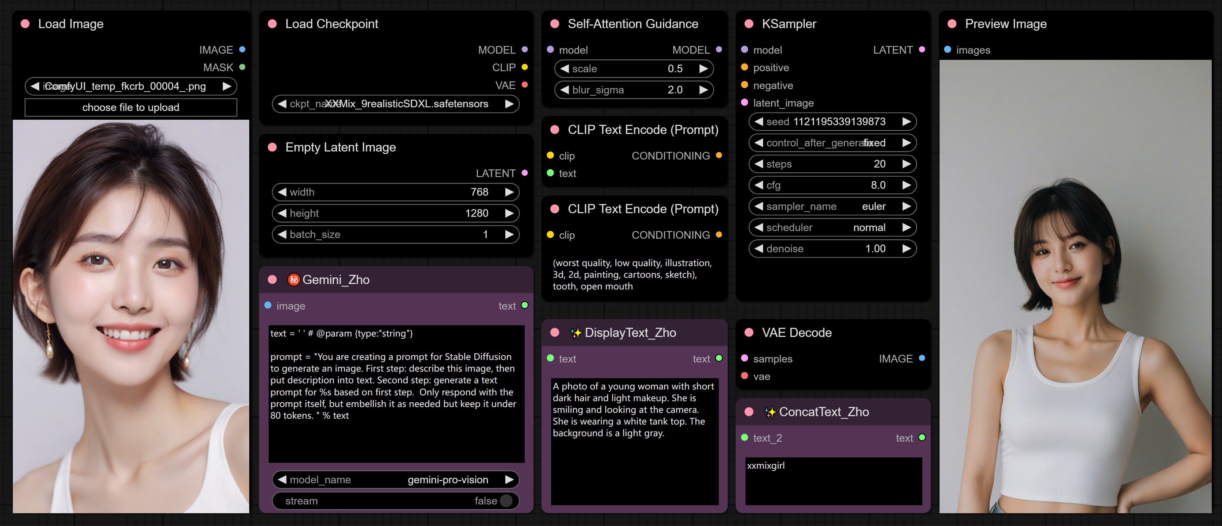
Task: Click the first CLIP Text Encode title
Action: 643,130
